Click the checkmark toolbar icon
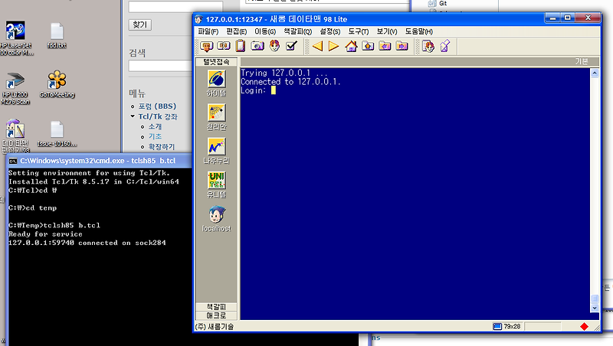Image resolution: width=613 pixels, height=346 pixels. click(x=292, y=46)
